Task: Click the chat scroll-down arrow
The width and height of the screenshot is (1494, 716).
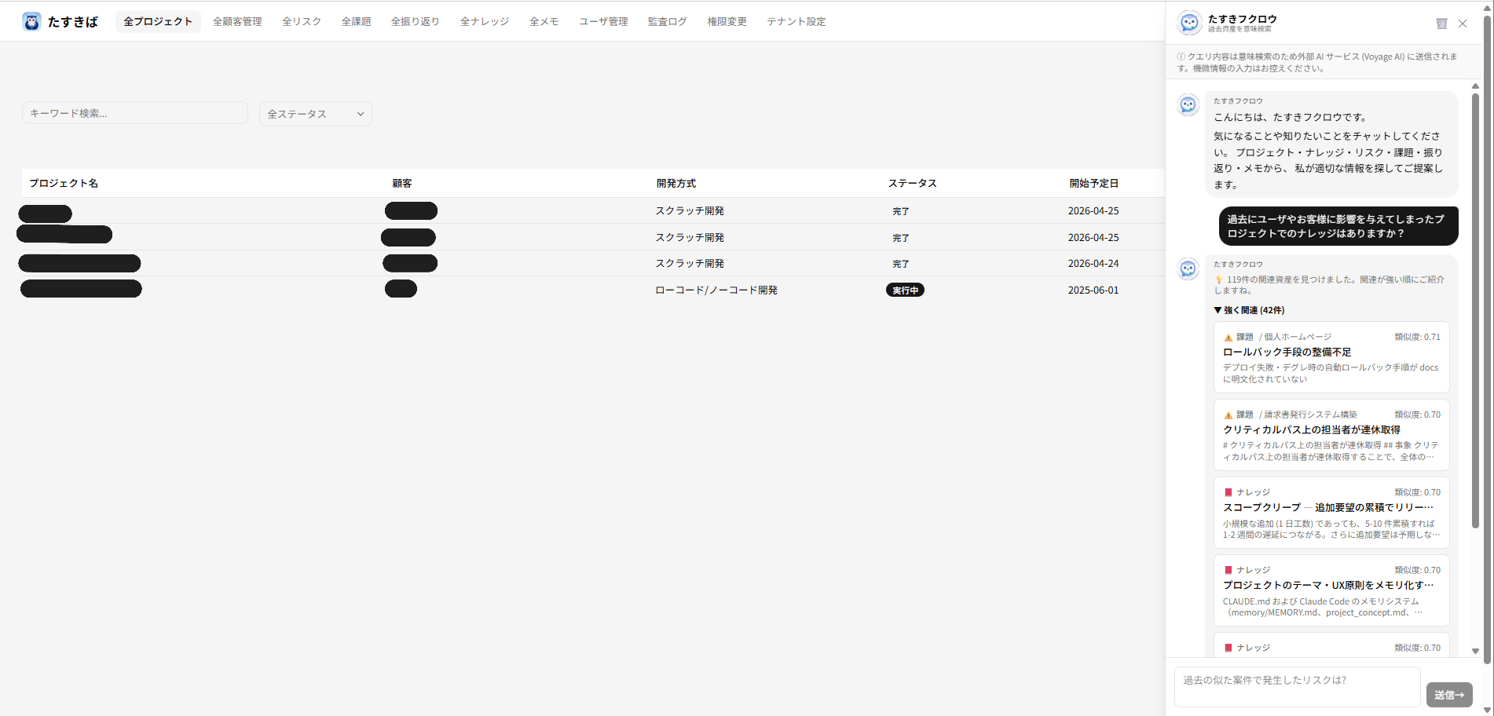Action: (x=1475, y=651)
